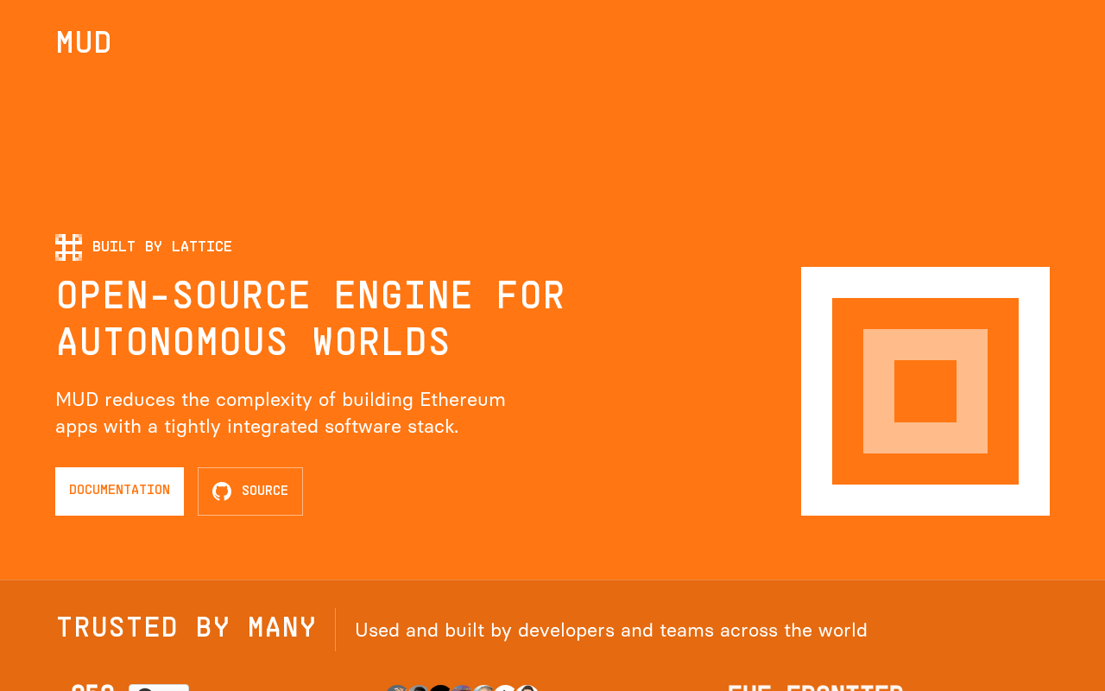
Task: Click "Used and built by developers" text
Action: [611, 630]
